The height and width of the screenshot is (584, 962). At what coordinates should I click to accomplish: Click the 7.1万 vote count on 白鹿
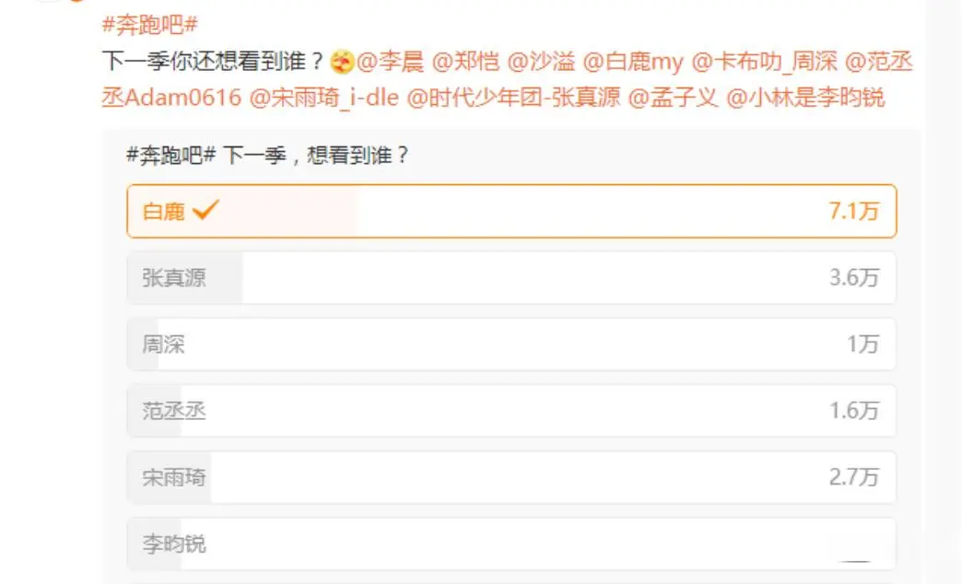tap(854, 211)
